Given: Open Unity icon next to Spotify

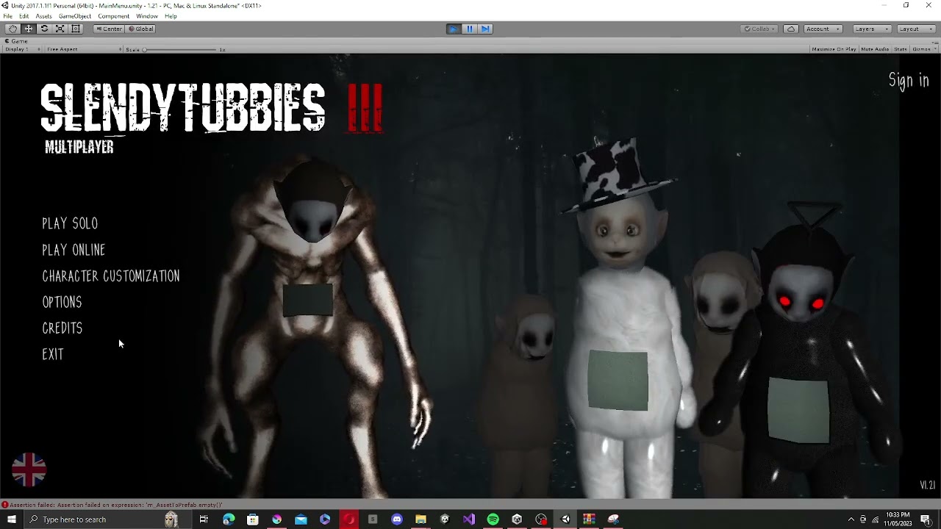Looking at the screenshot, I should pyautogui.click(x=517, y=519).
